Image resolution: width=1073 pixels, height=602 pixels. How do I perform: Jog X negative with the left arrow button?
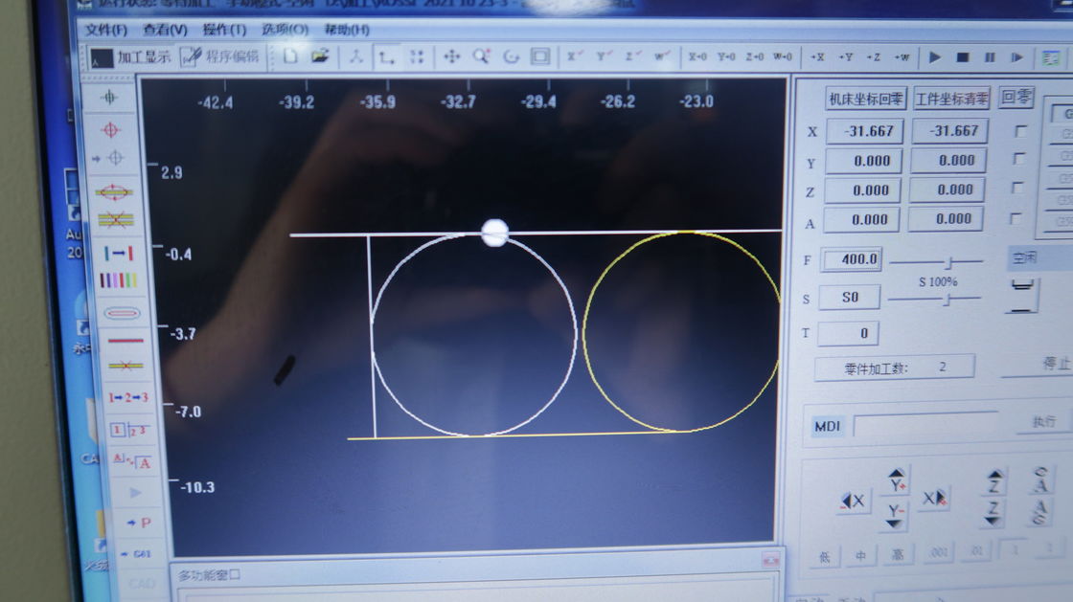852,501
